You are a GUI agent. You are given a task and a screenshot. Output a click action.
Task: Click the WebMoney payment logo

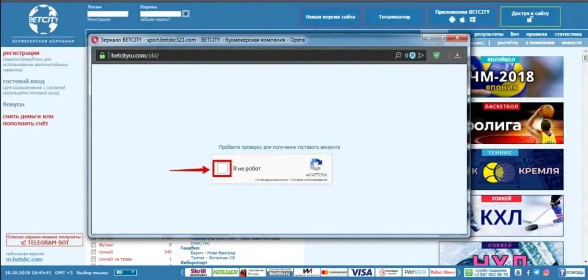coord(279,272)
